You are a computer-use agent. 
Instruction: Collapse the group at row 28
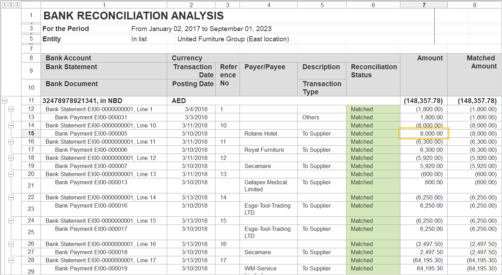pos(11,260)
